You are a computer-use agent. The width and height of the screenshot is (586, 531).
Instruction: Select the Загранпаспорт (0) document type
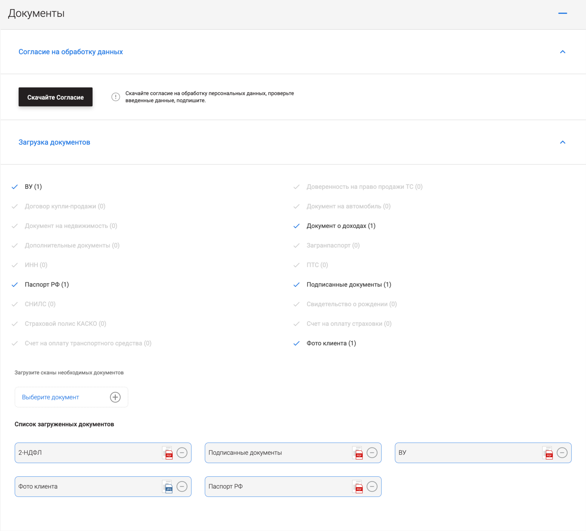pyautogui.click(x=333, y=245)
